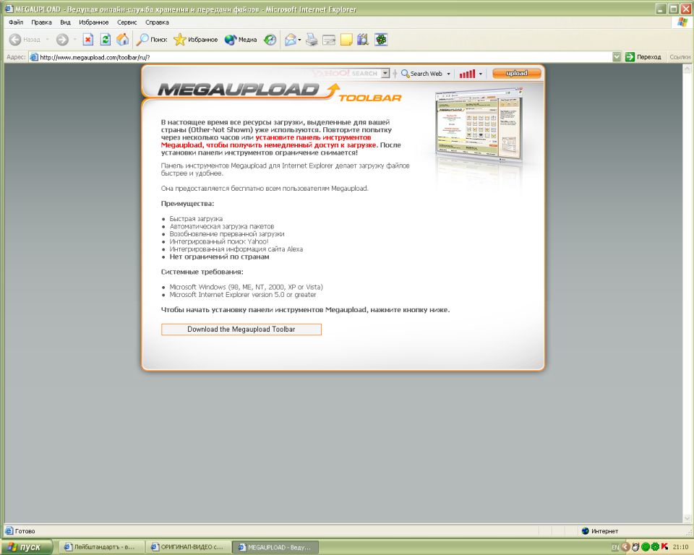This screenshot has height=555, width=694.
Task: Click the vertical scrollbar down arrow
Action: tap(687, 518)
